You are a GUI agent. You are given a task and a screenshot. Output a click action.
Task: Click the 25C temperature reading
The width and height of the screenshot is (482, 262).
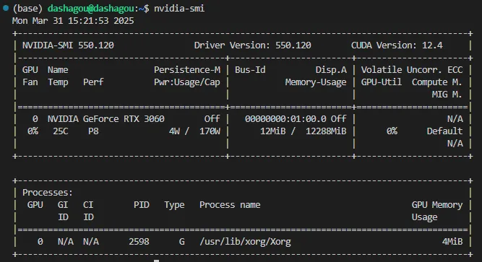(x=60, y=131)
